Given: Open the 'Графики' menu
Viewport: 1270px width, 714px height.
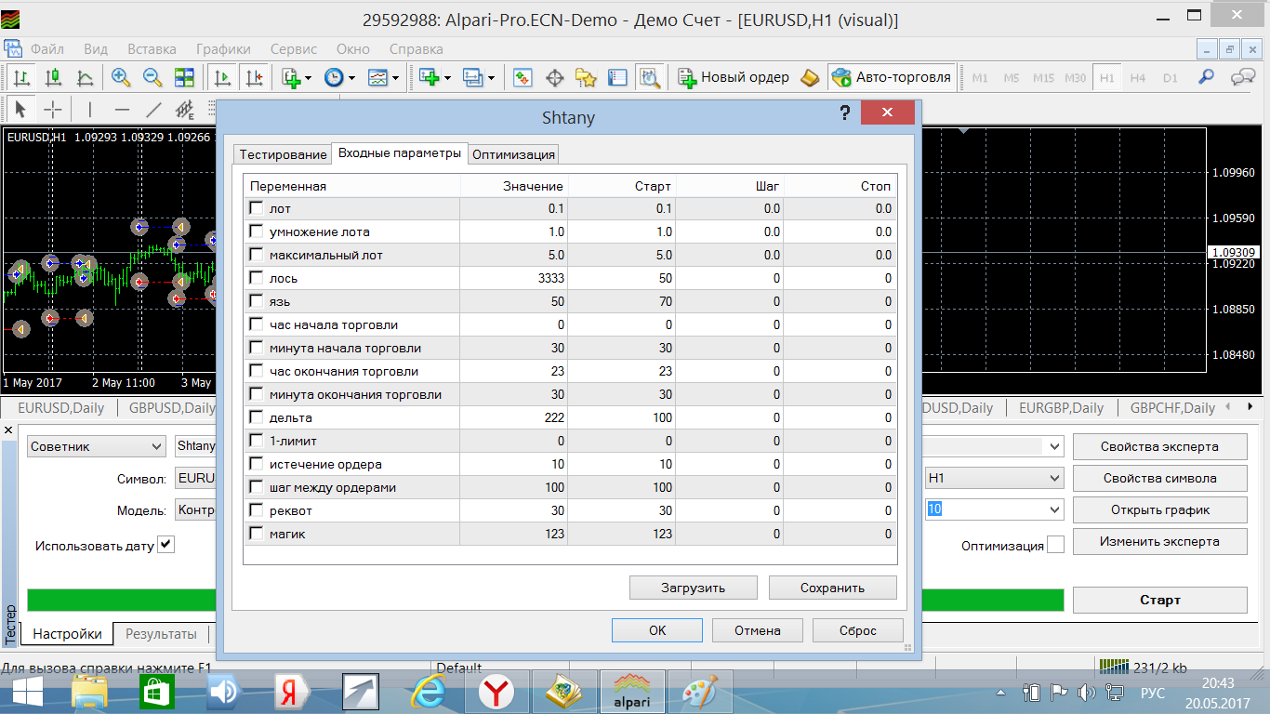Looking at the screenshot, I should pyautogui.click(x=223, y=49).
